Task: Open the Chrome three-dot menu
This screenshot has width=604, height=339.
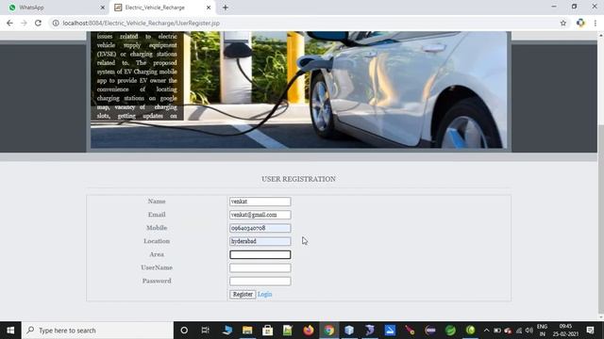Action: pyautogui.click(x=596, y=23)
